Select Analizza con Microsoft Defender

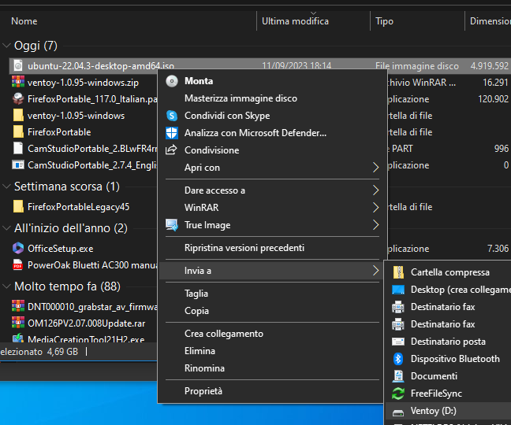click(x=270, y=133)
